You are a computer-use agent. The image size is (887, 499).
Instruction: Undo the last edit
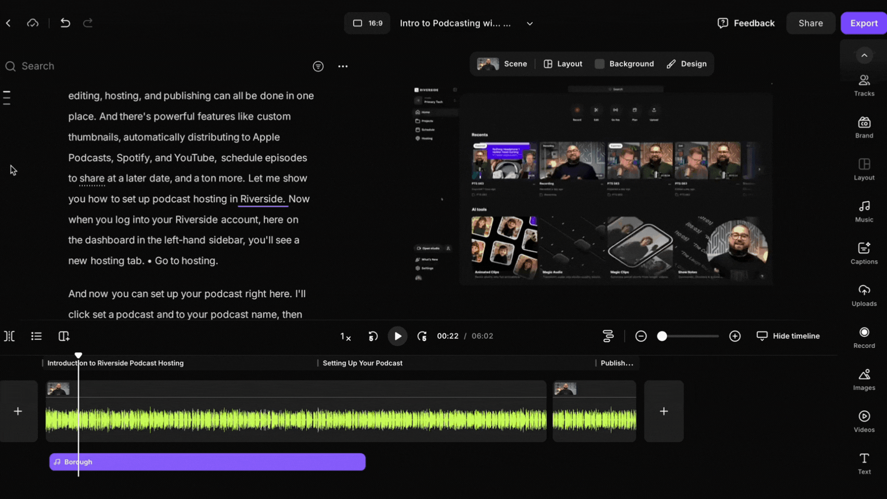[x=65, y=23]
